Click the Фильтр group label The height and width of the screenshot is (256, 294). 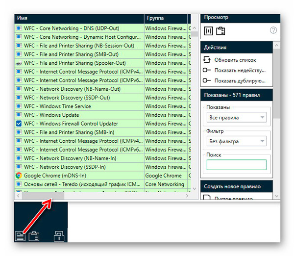point(215,131)
